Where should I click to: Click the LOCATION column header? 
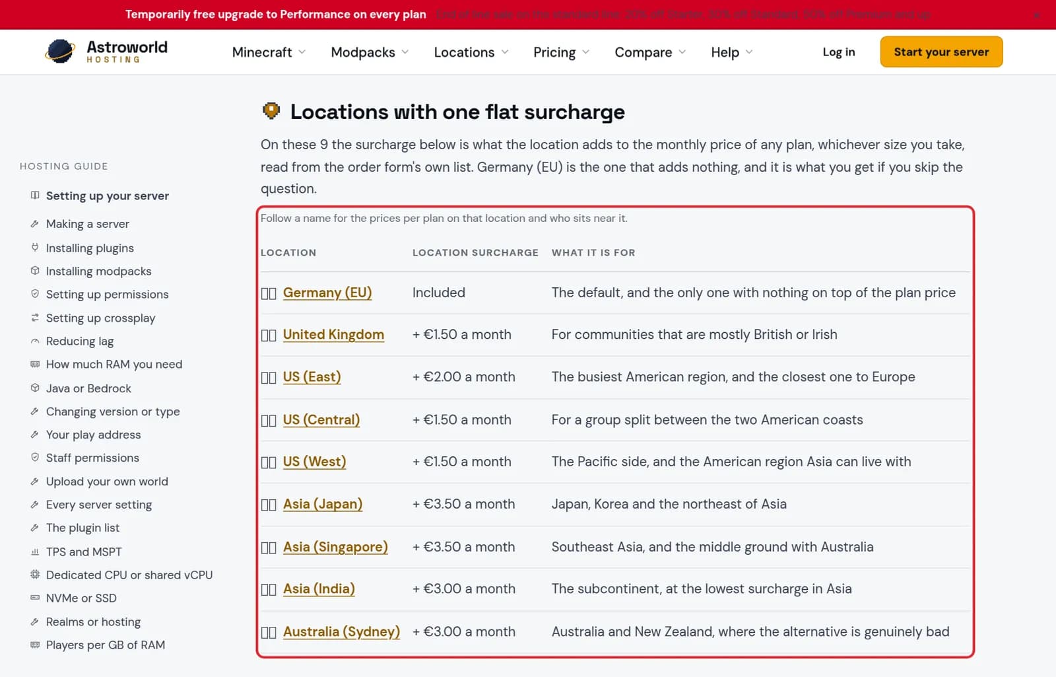tap(288, 252)
